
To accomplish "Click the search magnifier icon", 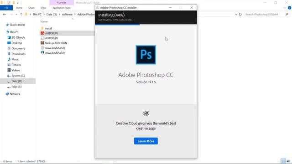I will (287, 14).
